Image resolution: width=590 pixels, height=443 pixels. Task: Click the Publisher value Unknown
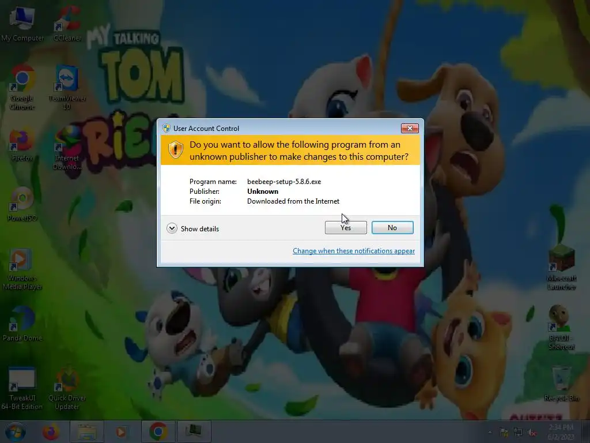click(x=263, y=192)
